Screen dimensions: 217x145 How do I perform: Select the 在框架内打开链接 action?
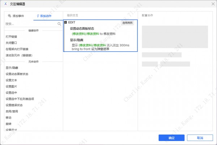pyautogui.click(x=17, y=49)
